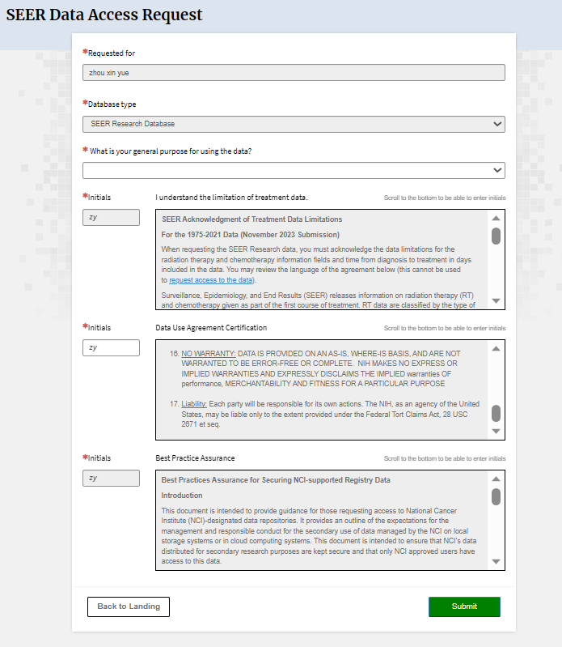Viewport: 562px width, 647px height.
Task: Click the treatment limitations scrollbar thumb
Action: [496, 236]
